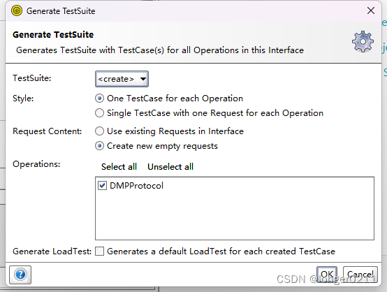Click the help question mark icon
This screenshot has width=387, height=292.
pyautogui.click(x=20, y=275)
